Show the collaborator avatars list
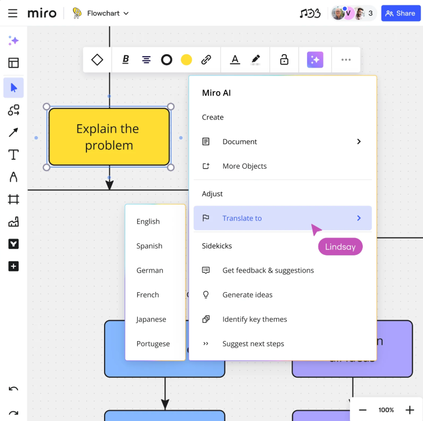This screenshot has height=421, width=423. coord(353,13)
